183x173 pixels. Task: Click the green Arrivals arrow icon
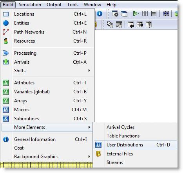pos(6,62)
